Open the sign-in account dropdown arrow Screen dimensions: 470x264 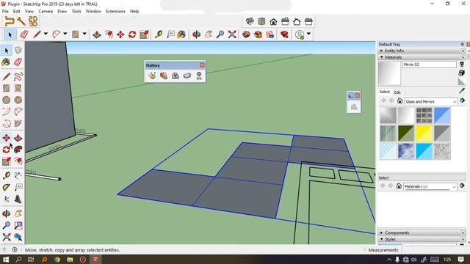coord(308,34)
